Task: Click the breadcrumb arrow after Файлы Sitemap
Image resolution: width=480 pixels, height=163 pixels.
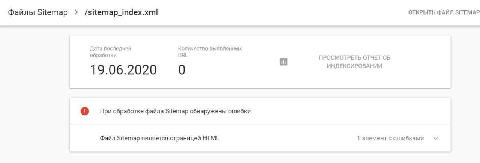Action: [x=76, y=12]
